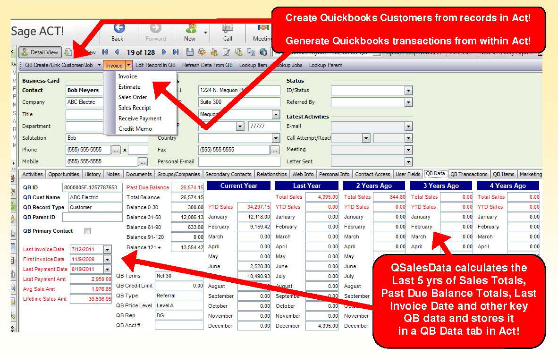Click the two-people contacts toolbar icon
The width and height of the screenshot is (558, 355).
click(x=214, y=52)
